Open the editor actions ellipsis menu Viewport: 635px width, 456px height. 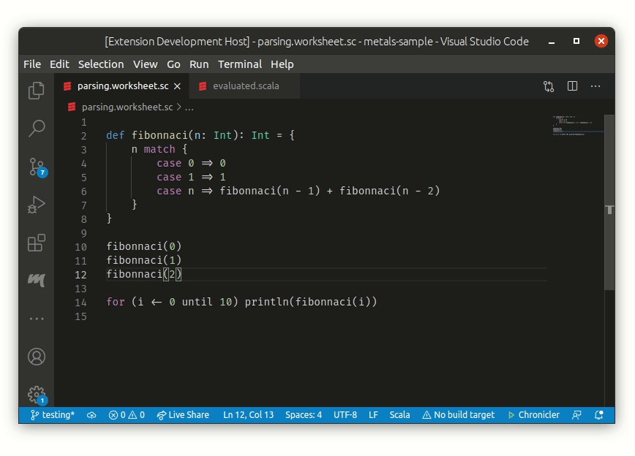(x=595, y=86)
